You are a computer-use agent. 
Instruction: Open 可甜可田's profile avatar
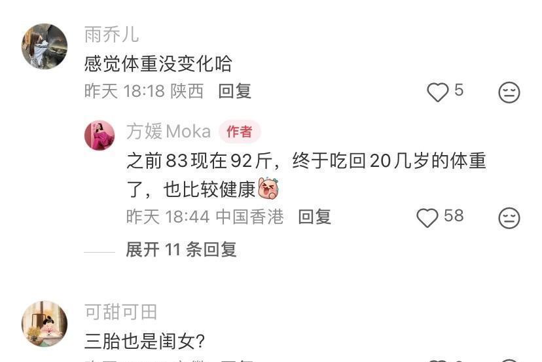(x=45, y=323)
